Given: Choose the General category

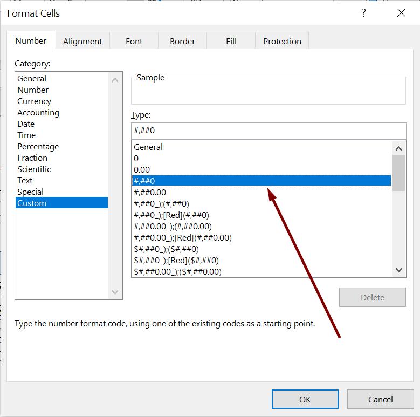Looking at the screenshot, I should coord(32,79).
